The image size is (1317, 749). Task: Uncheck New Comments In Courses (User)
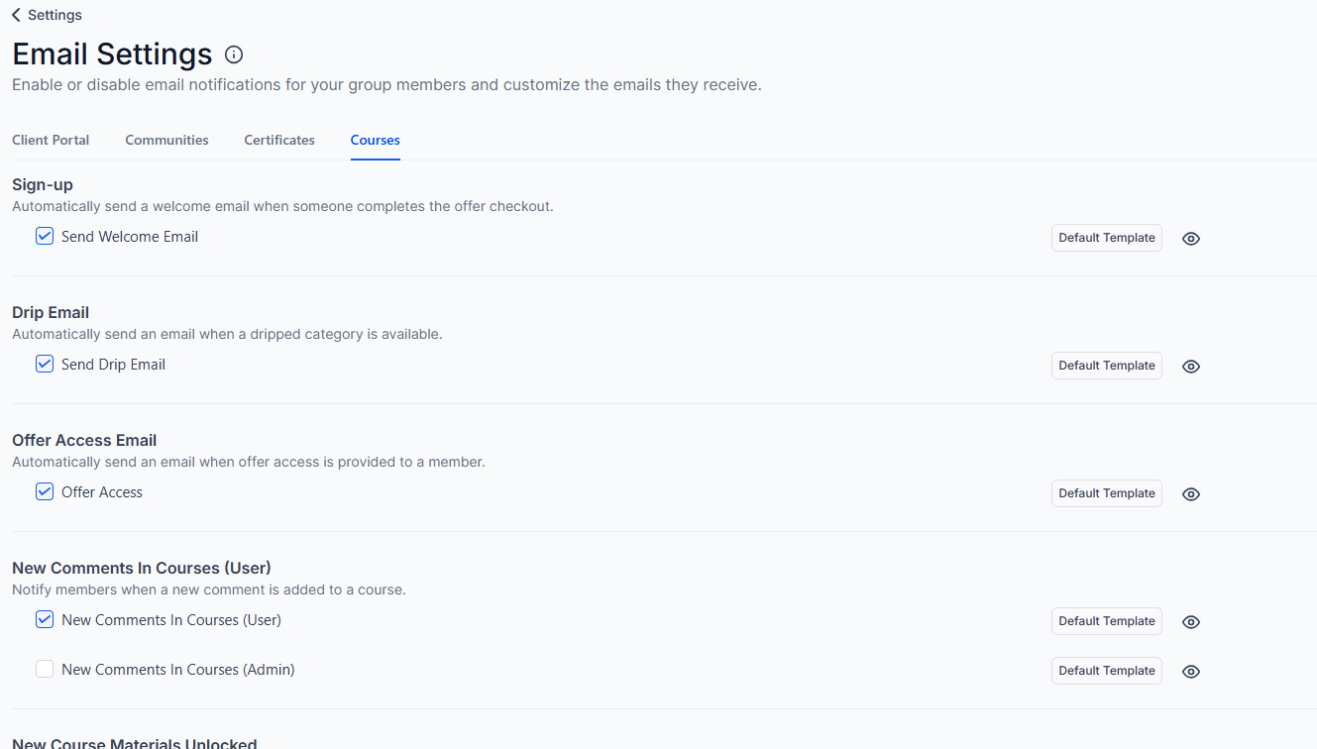click(45, 620)
